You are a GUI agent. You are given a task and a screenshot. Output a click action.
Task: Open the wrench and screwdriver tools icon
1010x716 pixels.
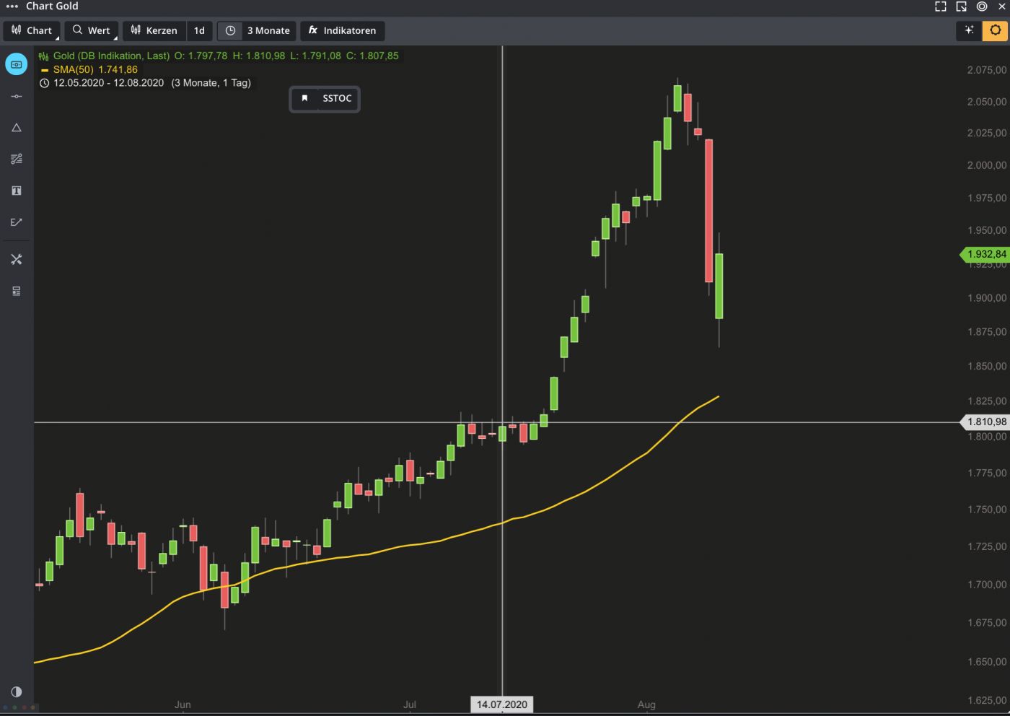tap(17, 259)
